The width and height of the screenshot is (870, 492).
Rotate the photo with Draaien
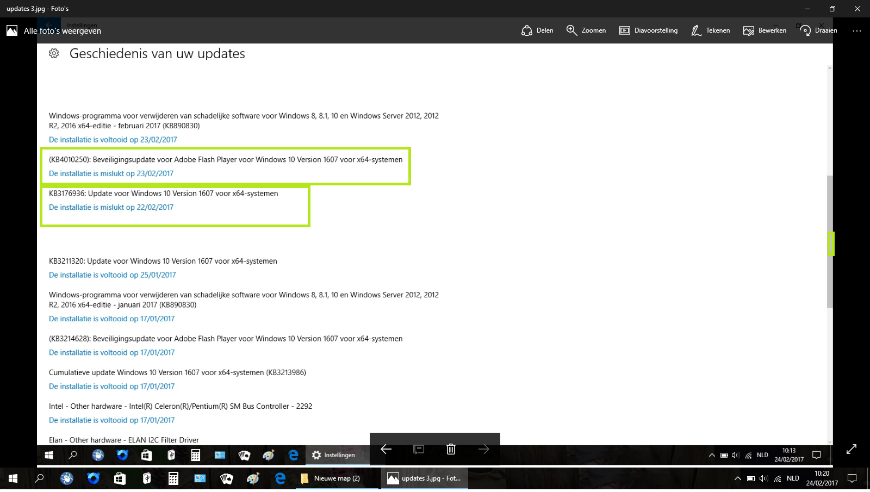pos(818,30)
